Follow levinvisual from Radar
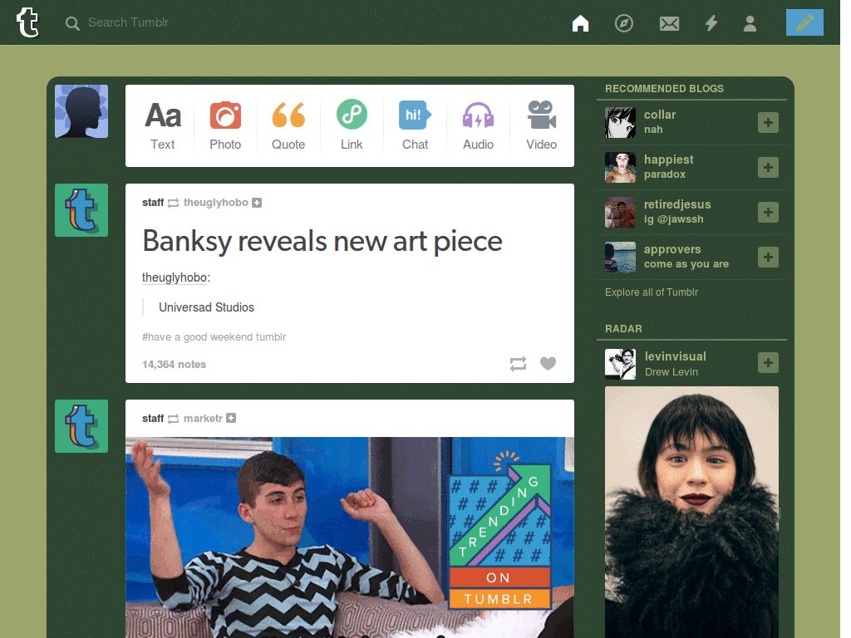The width and height of the screenshot is (851, 638). 768,363
